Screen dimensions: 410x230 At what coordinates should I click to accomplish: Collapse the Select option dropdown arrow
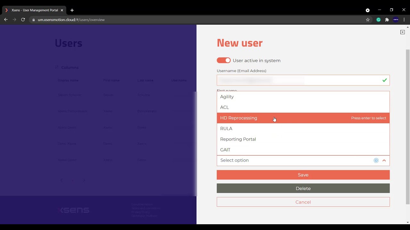[384, 160]
